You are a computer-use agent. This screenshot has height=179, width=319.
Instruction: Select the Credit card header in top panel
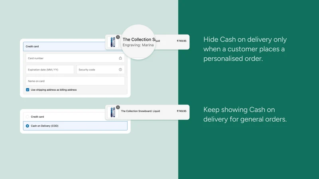[65, 47]
